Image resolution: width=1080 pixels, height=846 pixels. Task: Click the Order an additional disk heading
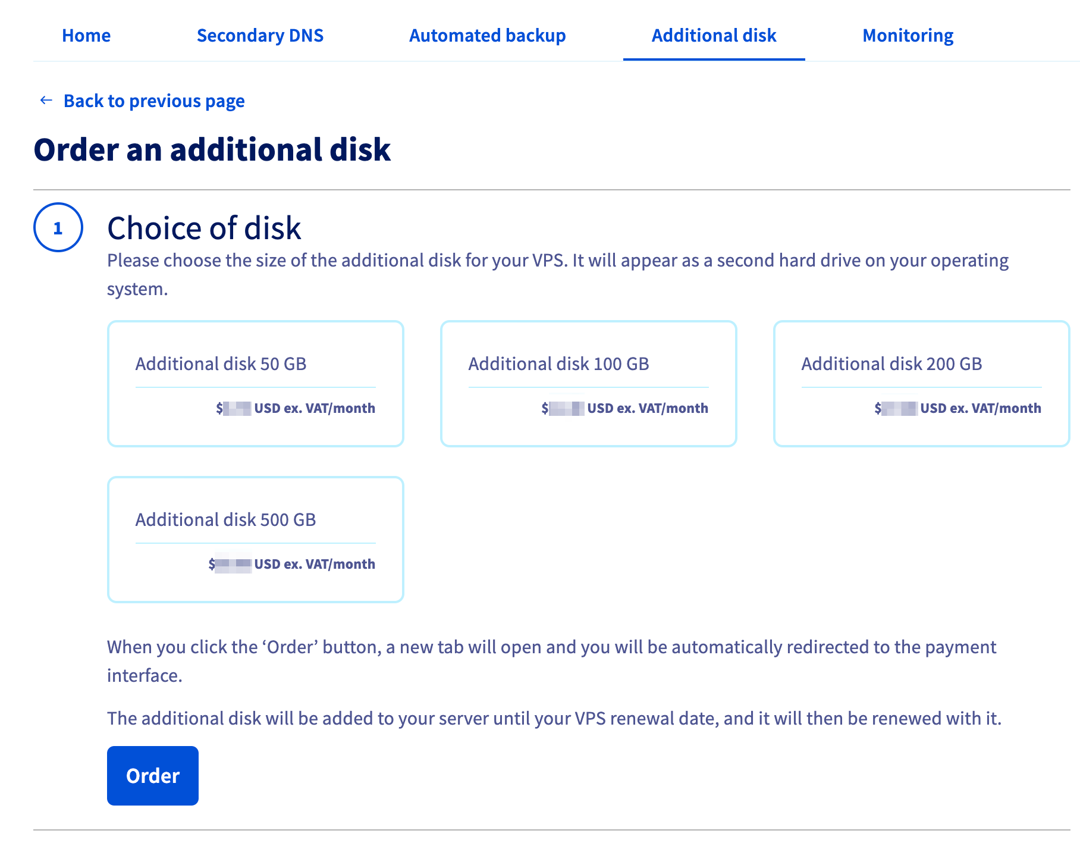pyautogui.click(x=213, y=150)
